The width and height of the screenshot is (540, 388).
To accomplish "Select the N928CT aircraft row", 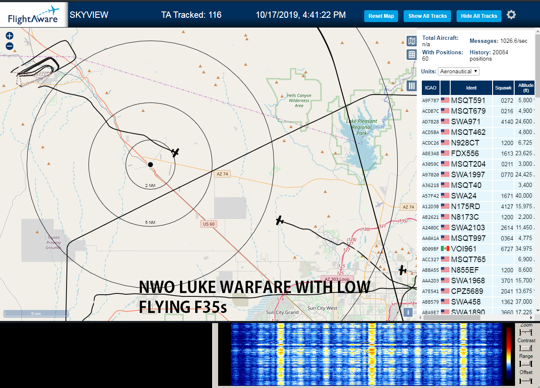I will (478, 143).
